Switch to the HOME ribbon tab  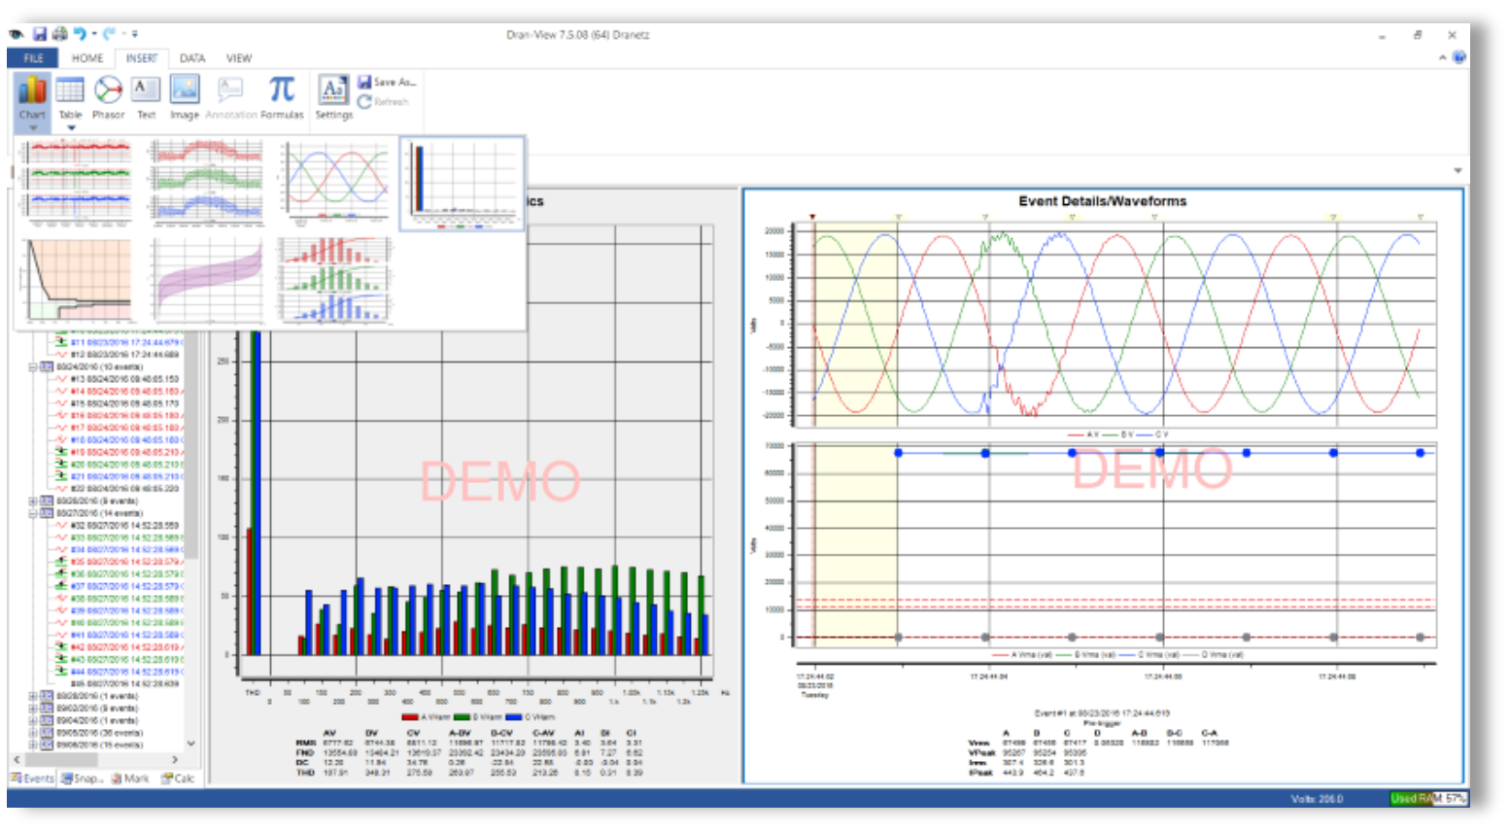(x=86, y=58)
